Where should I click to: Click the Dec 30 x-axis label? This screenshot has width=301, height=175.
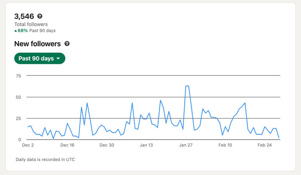(x=107, y=145)
